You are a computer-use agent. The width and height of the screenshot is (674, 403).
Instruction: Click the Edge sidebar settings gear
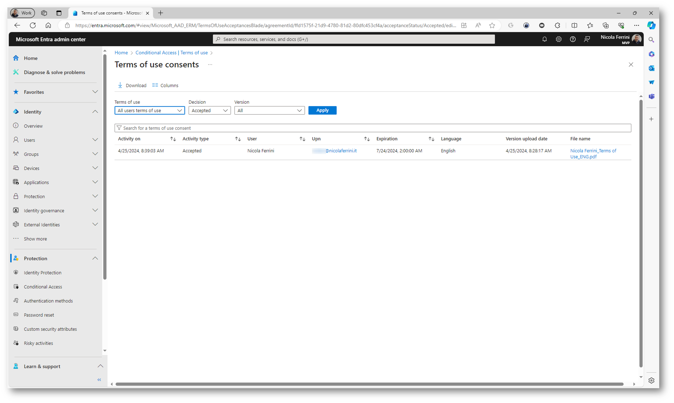(x=651, y=380)
